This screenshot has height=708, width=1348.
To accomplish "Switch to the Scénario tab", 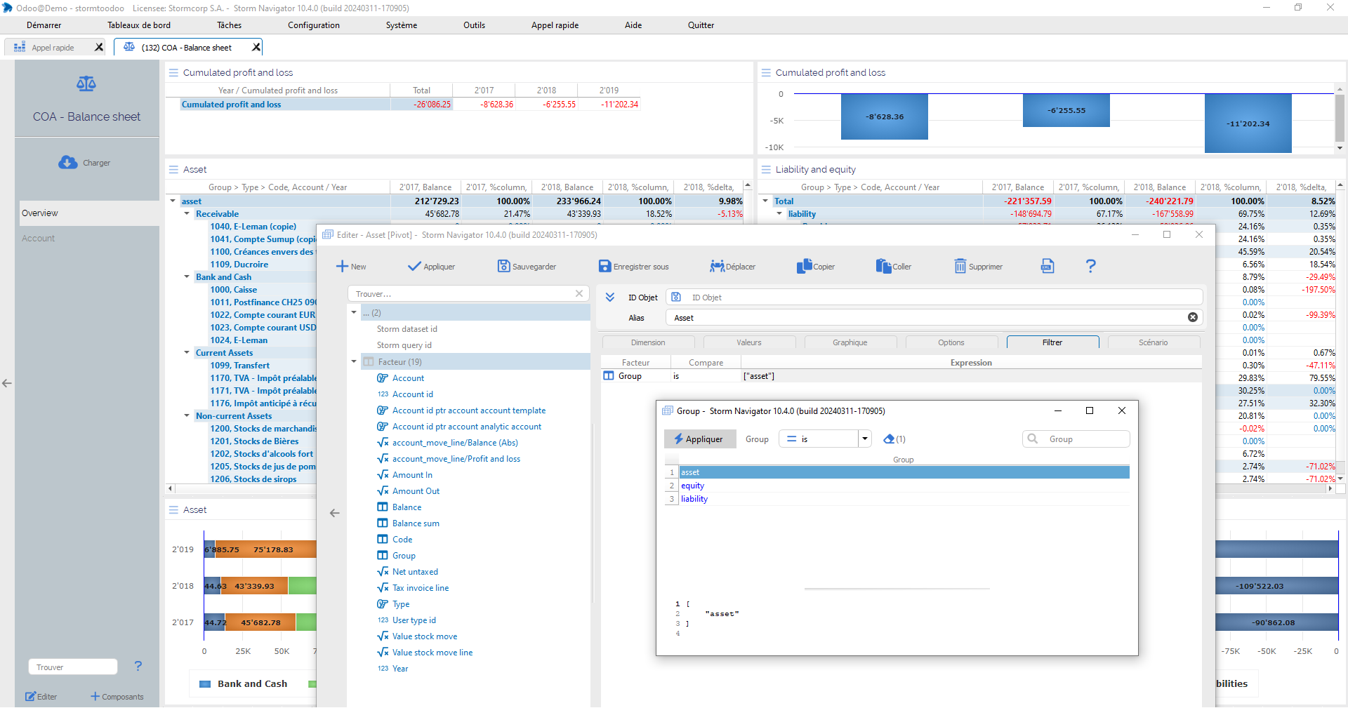I will [1154, 342].
